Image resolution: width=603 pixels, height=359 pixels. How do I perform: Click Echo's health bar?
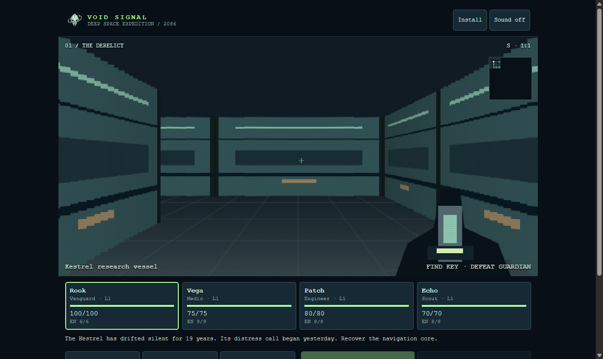coord(474,306)
